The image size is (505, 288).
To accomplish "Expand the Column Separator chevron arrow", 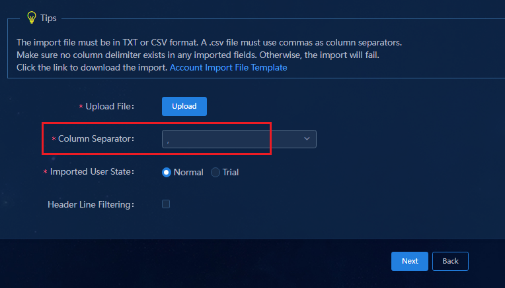I will pos(307,138).
